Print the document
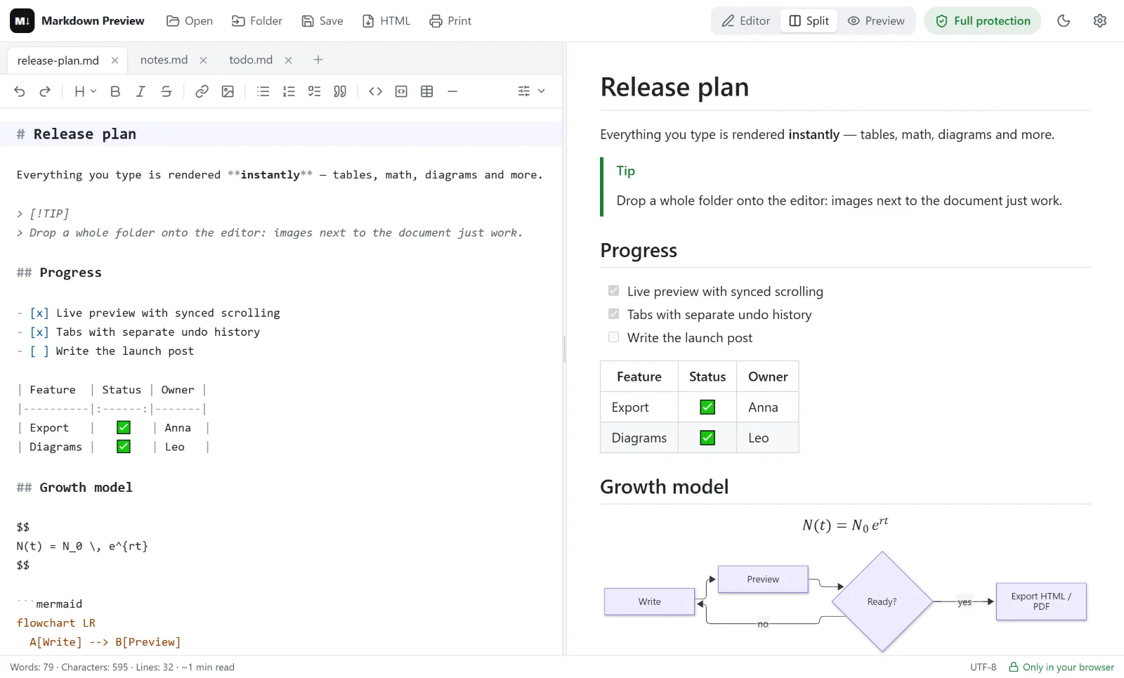The height and width of the screenshot is (678, 1124). (x=450, y=21)
